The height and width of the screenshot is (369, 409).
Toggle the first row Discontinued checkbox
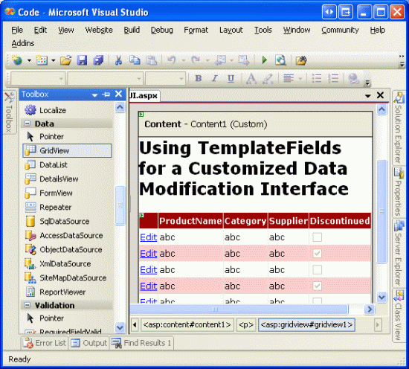(318, 237)
